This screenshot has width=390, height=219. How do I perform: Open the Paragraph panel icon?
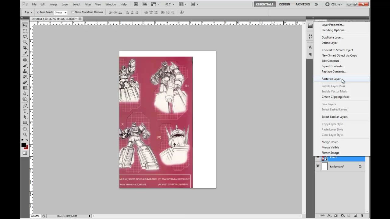click(x=310, y=54)
